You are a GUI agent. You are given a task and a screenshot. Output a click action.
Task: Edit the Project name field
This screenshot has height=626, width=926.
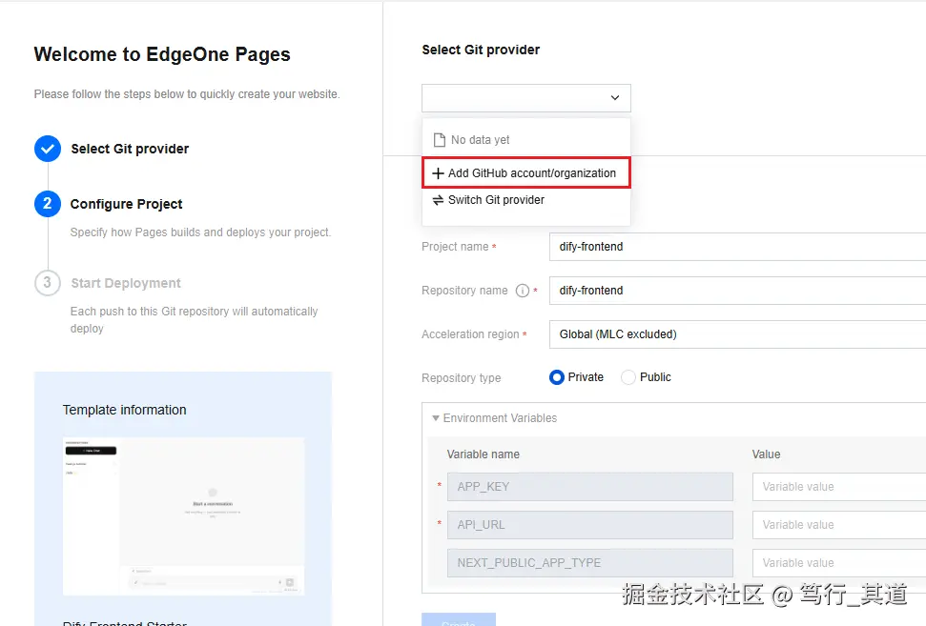point(737,247)
